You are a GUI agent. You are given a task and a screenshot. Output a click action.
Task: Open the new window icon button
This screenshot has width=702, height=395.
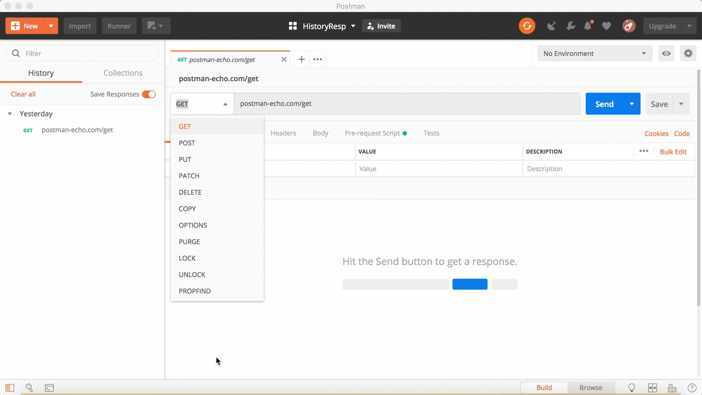[156, 26]
